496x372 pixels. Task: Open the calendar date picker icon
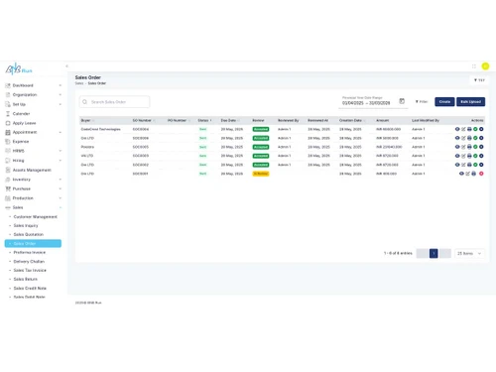pyautogui.click(x=402, y=101)
